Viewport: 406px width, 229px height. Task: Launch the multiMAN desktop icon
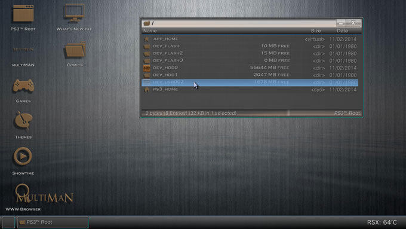click(23, 49)
